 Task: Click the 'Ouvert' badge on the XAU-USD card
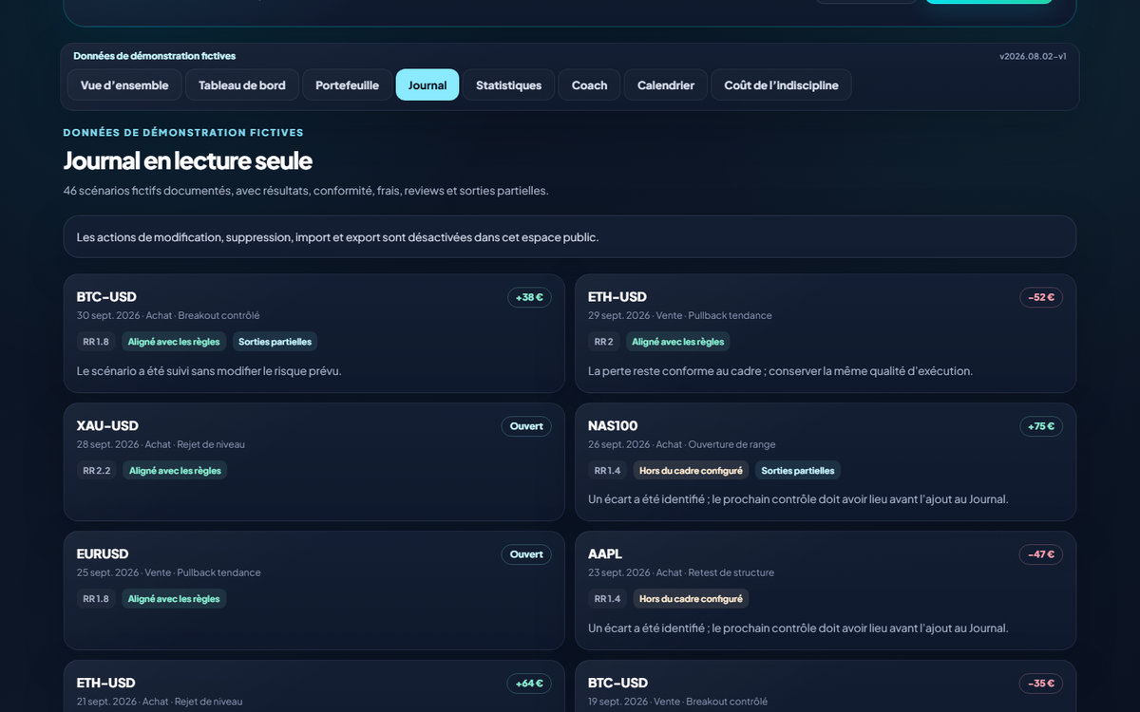click(526, 426)
